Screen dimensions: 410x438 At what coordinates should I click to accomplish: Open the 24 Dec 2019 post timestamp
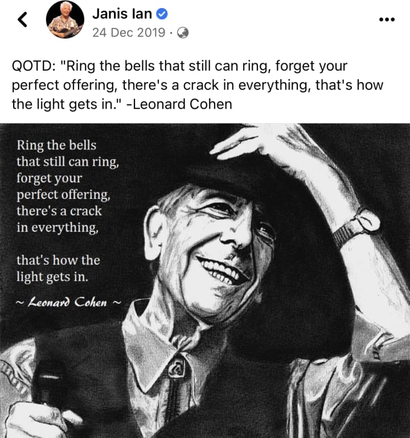click(129, 32)
